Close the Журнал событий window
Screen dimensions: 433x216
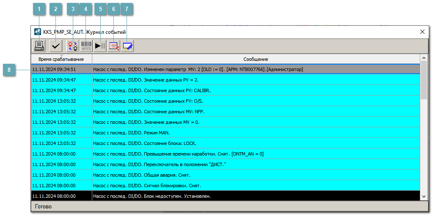(x=422, y=32)
